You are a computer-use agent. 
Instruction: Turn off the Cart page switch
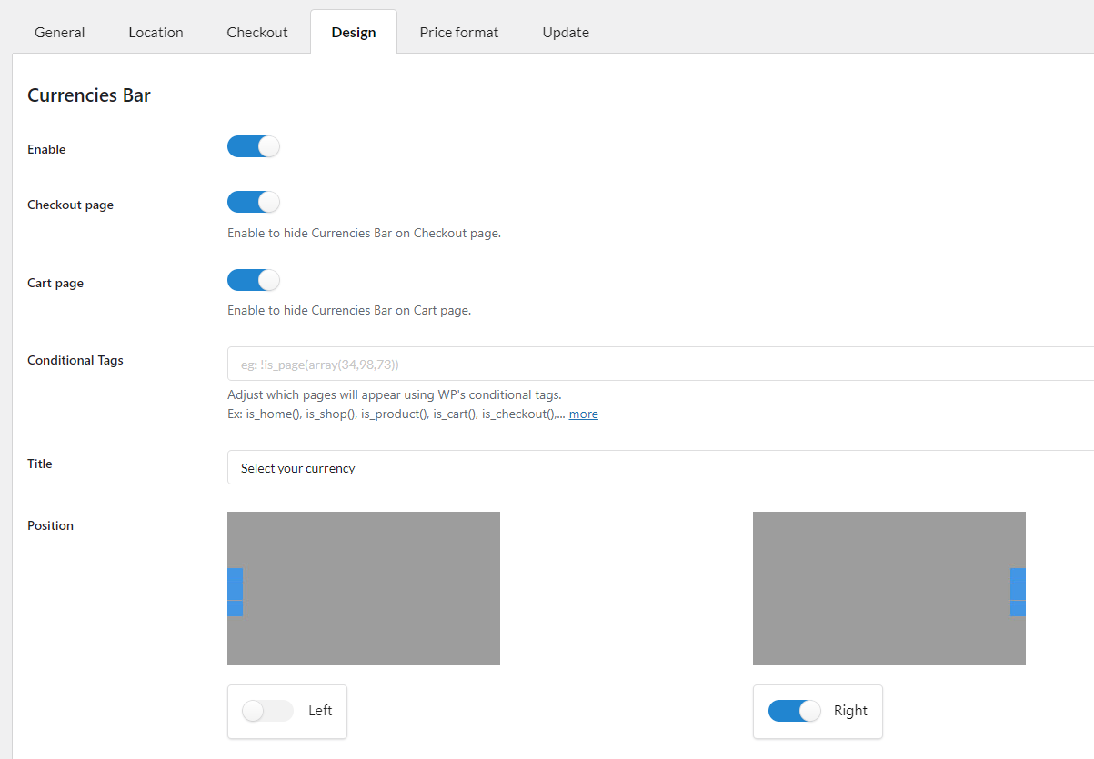coord(253,280)
